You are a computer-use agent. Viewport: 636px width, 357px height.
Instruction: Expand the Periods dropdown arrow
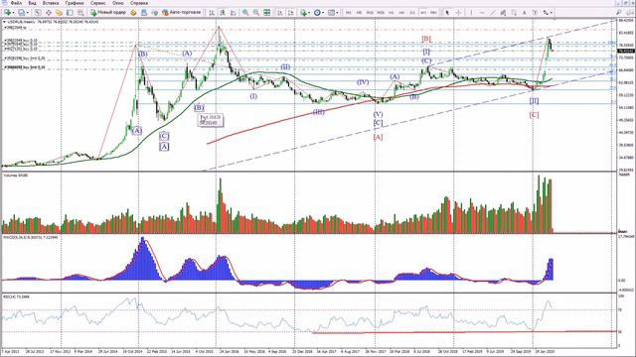(x=323, y=13)
